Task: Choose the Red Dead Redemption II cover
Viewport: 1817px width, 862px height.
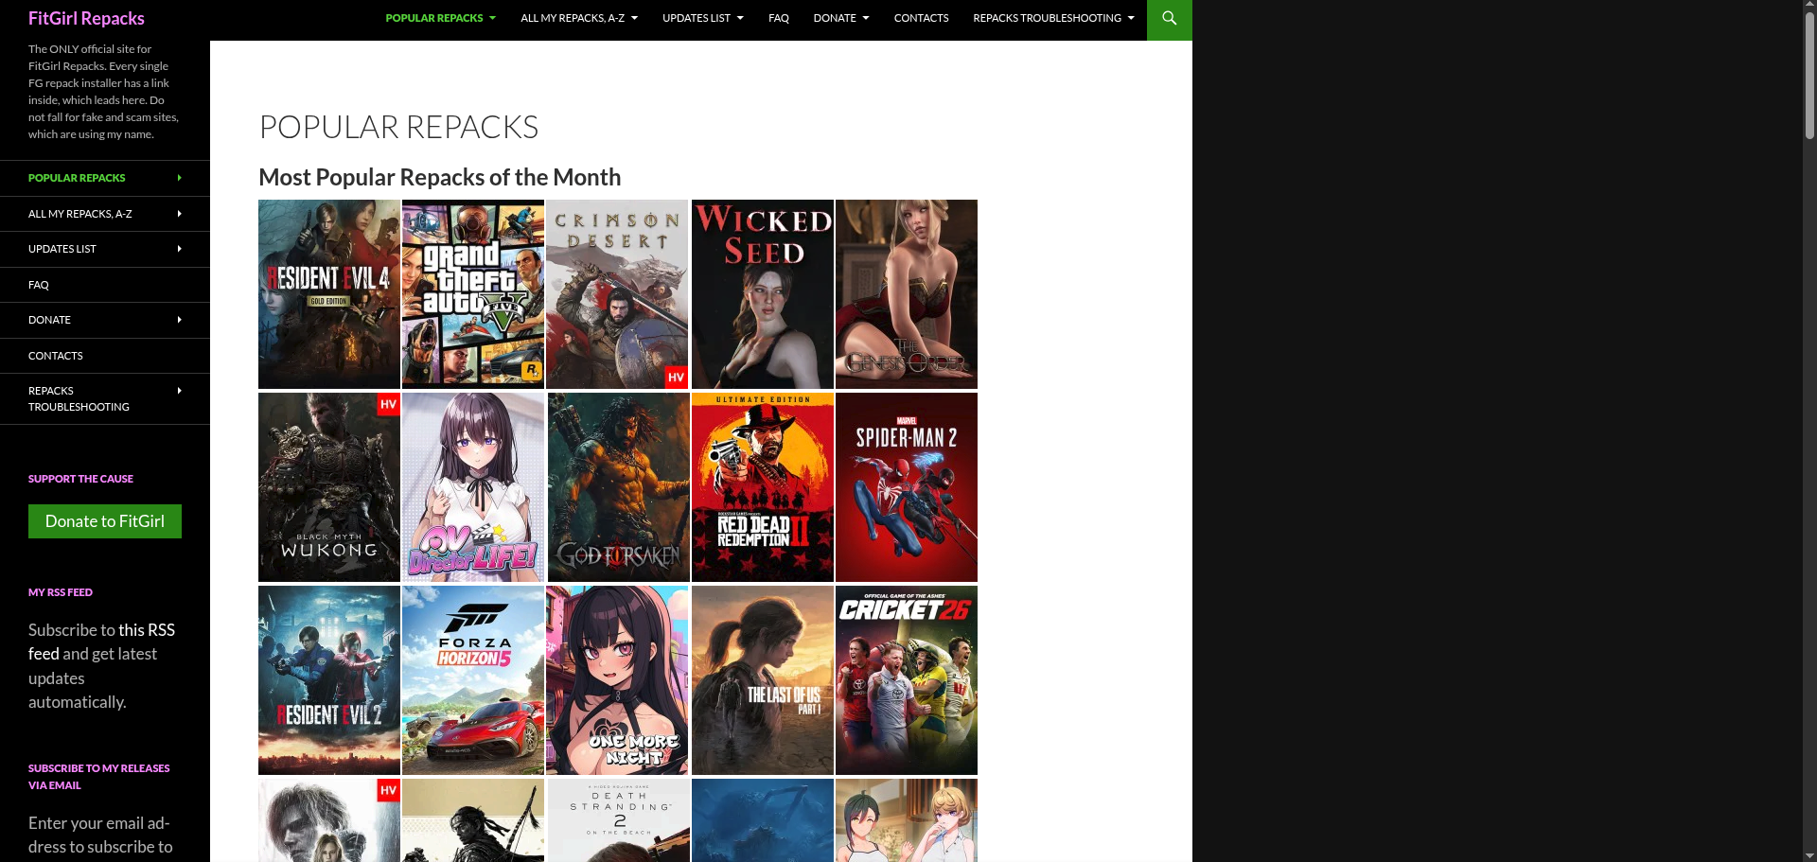Action: click(763, 487)
